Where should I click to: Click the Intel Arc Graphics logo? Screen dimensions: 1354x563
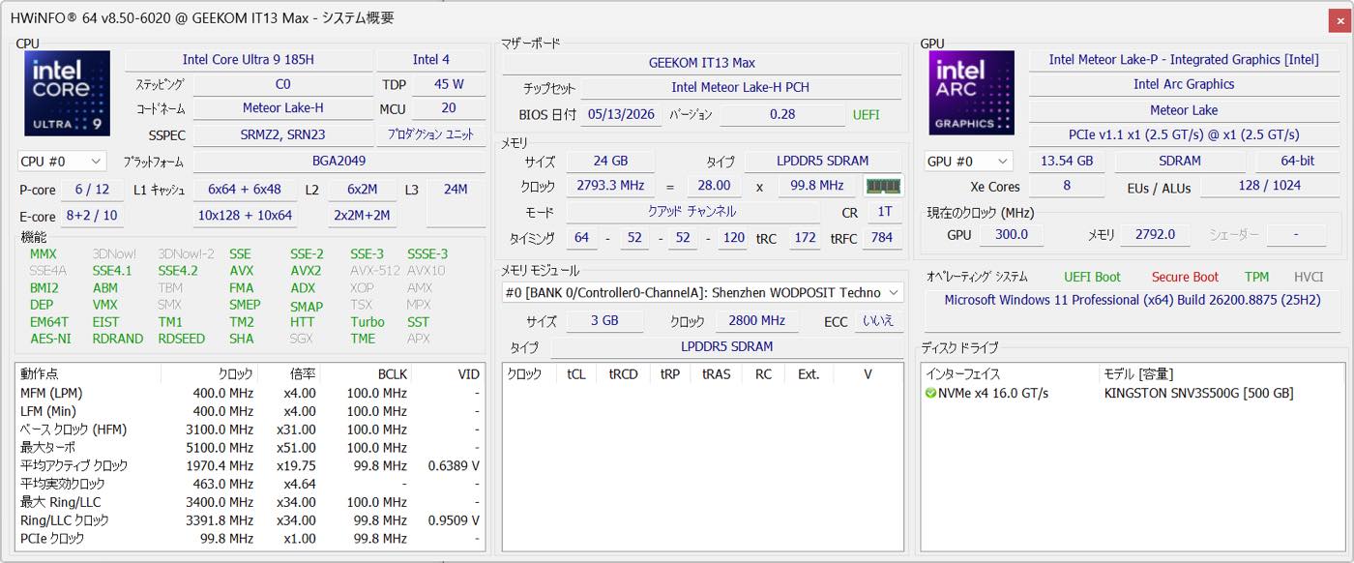[x=971, y=93]
